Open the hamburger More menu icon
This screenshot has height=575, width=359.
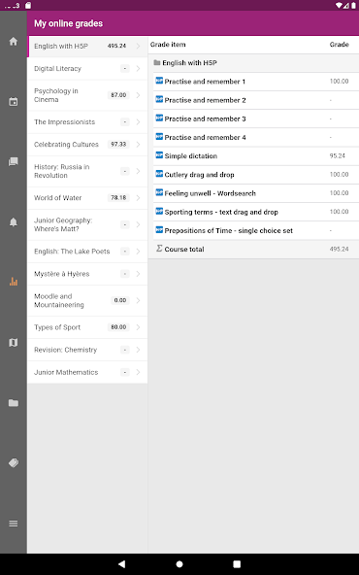point(14,524)
